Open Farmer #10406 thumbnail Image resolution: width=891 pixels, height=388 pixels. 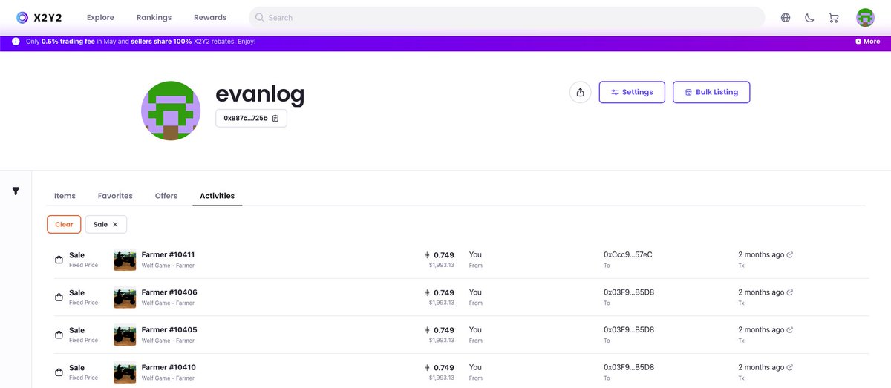click(x=125, y=297)
